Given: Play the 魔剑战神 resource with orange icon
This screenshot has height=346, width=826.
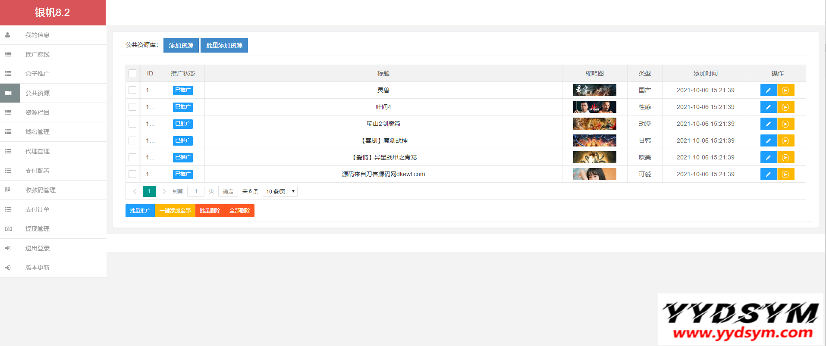Looking at the screenshot, I should pyautogui.click(x=785, y=141).
